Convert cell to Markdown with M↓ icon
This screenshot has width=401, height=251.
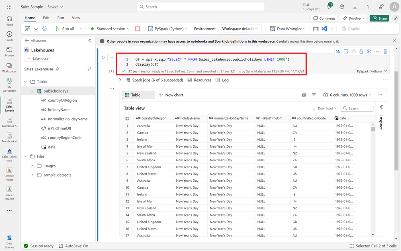coord(338,51)
